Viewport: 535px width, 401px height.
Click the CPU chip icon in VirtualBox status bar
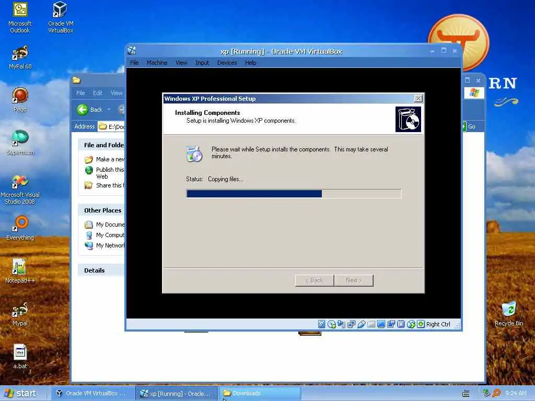[x=401, y=324]
